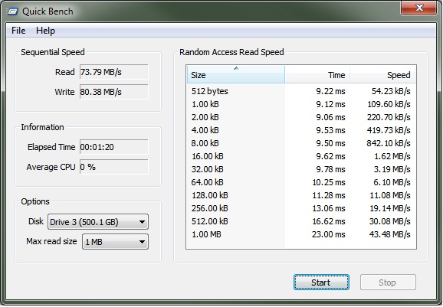
Task: Click the 54.23 kB/s speed value
Action: click(x=391, y=91)
